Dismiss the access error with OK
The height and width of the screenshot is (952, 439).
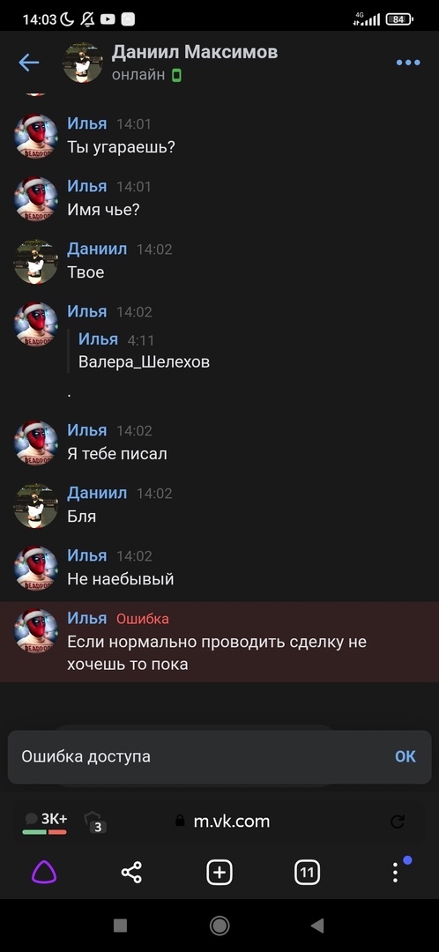(406, 756)
